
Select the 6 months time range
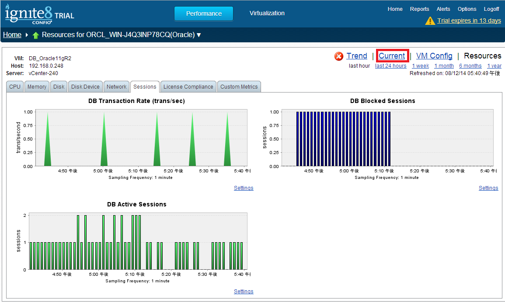pyautogui.click(x=470, y=66)
